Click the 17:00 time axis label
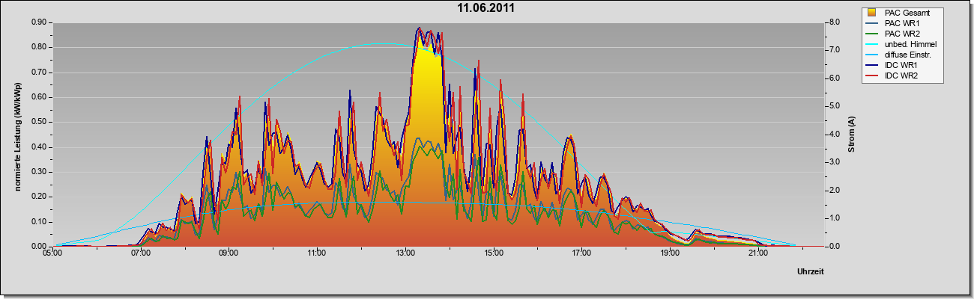This screenshot has height=299, width=974. tap(581, 254)
